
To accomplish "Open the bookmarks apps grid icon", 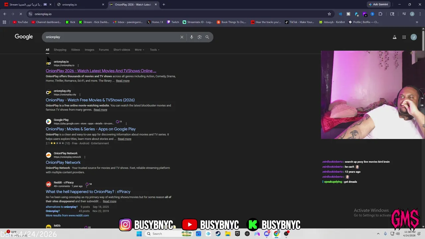I will click(4, 22).
